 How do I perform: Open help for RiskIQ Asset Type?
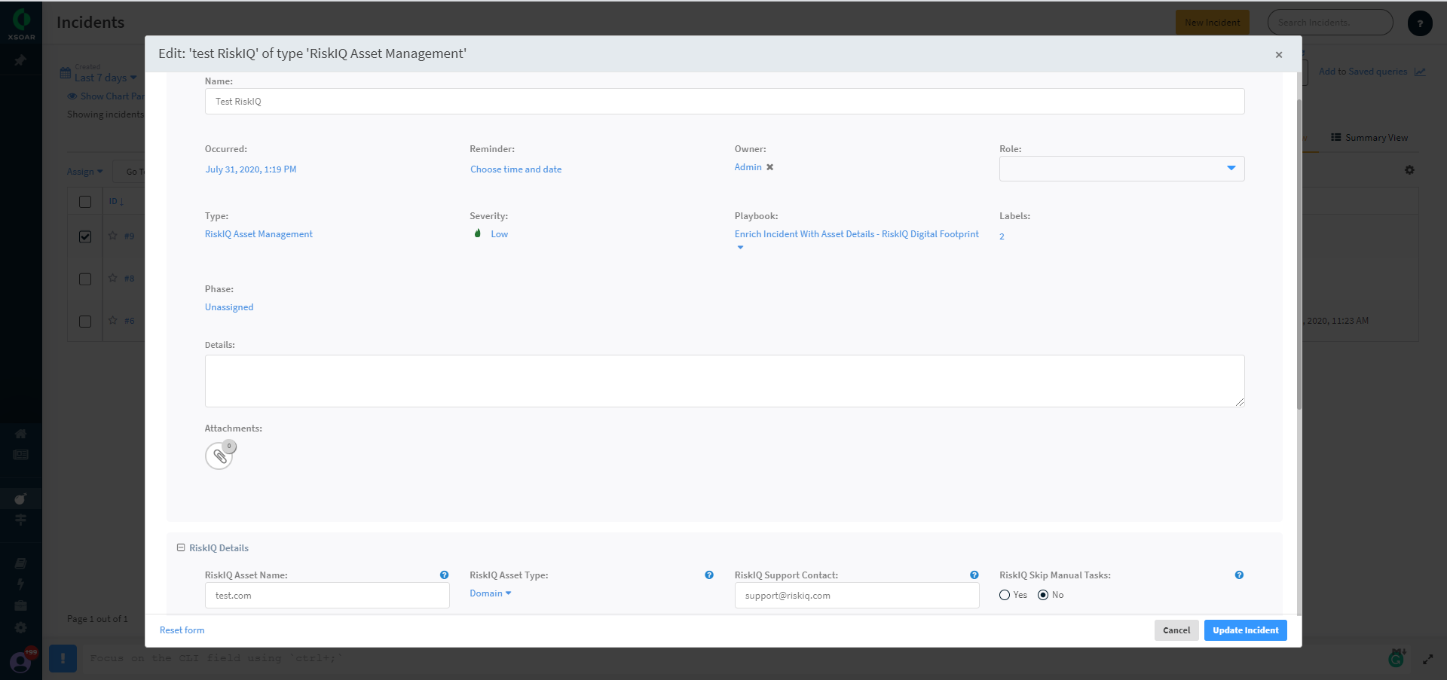point(709,575)
